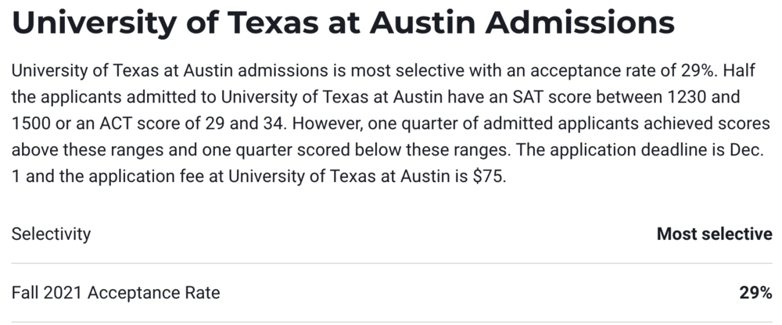Click the bold 29% acceptance rate value
This screenshot has height=325, width=782.
pos(755,293)
